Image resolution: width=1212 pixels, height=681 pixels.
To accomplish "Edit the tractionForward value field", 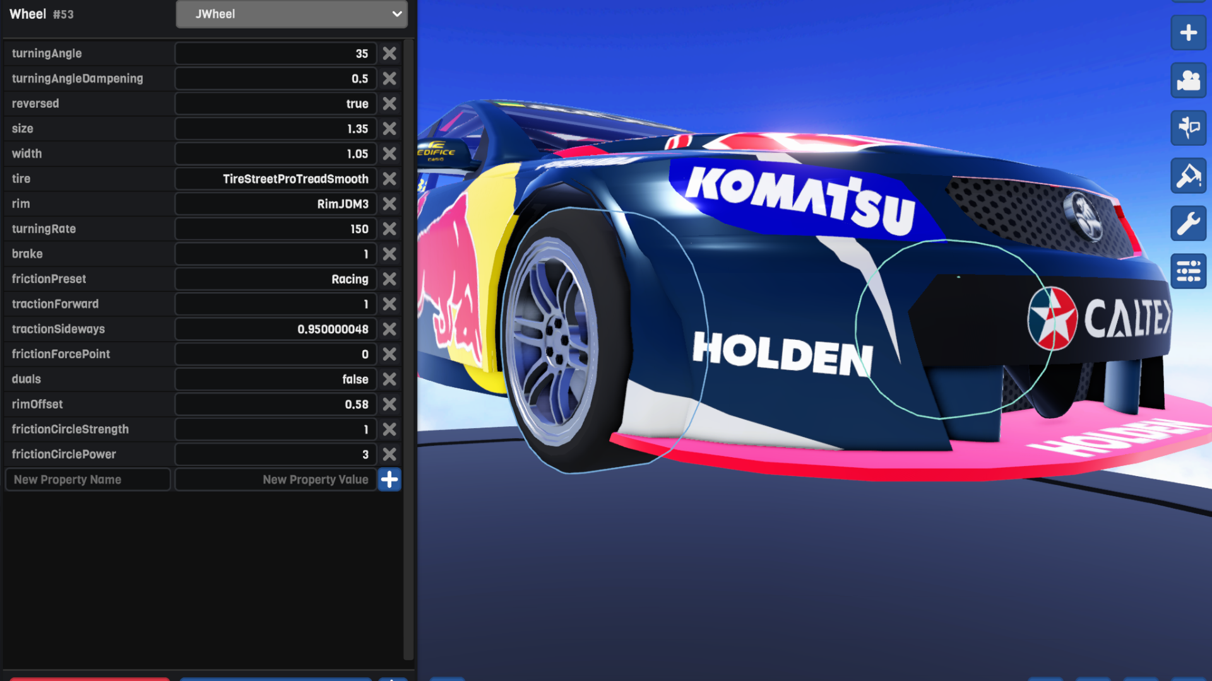I will pos(276,304).
